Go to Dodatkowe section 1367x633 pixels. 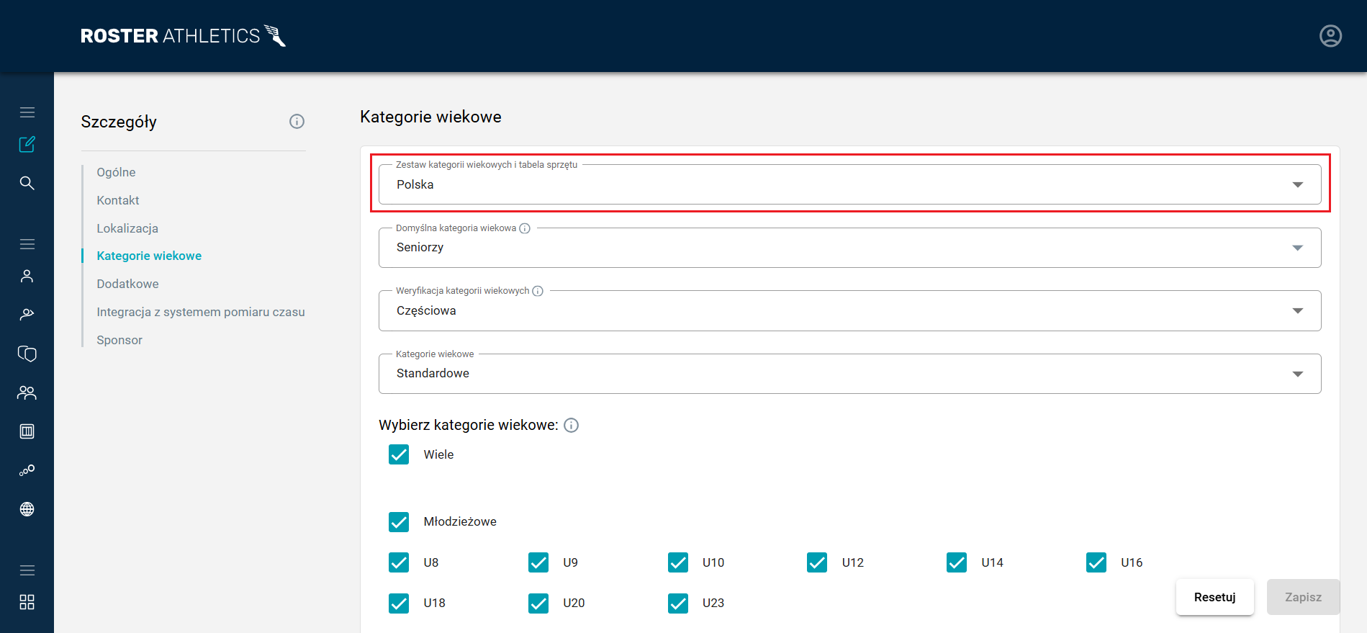[127, 284]
